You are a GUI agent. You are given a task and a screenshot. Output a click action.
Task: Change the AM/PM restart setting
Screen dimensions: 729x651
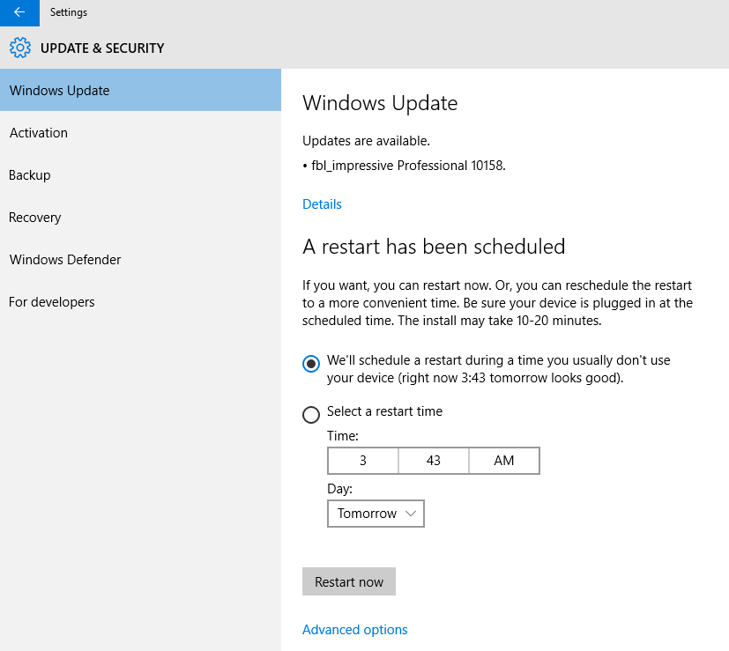tap(504, 461)
